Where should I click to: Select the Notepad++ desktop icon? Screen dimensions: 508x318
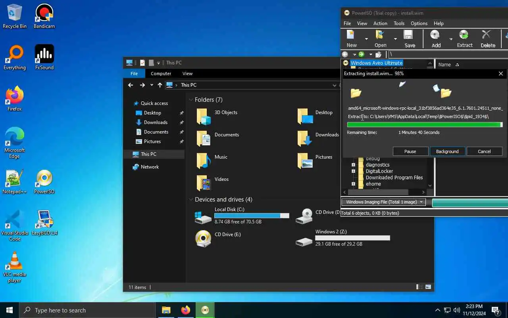click(x=15, y=182)
